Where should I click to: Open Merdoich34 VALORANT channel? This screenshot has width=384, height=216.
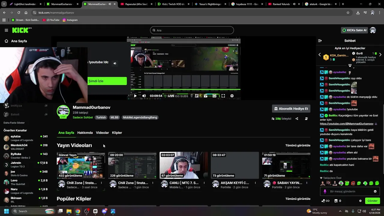tap(25, 147)
